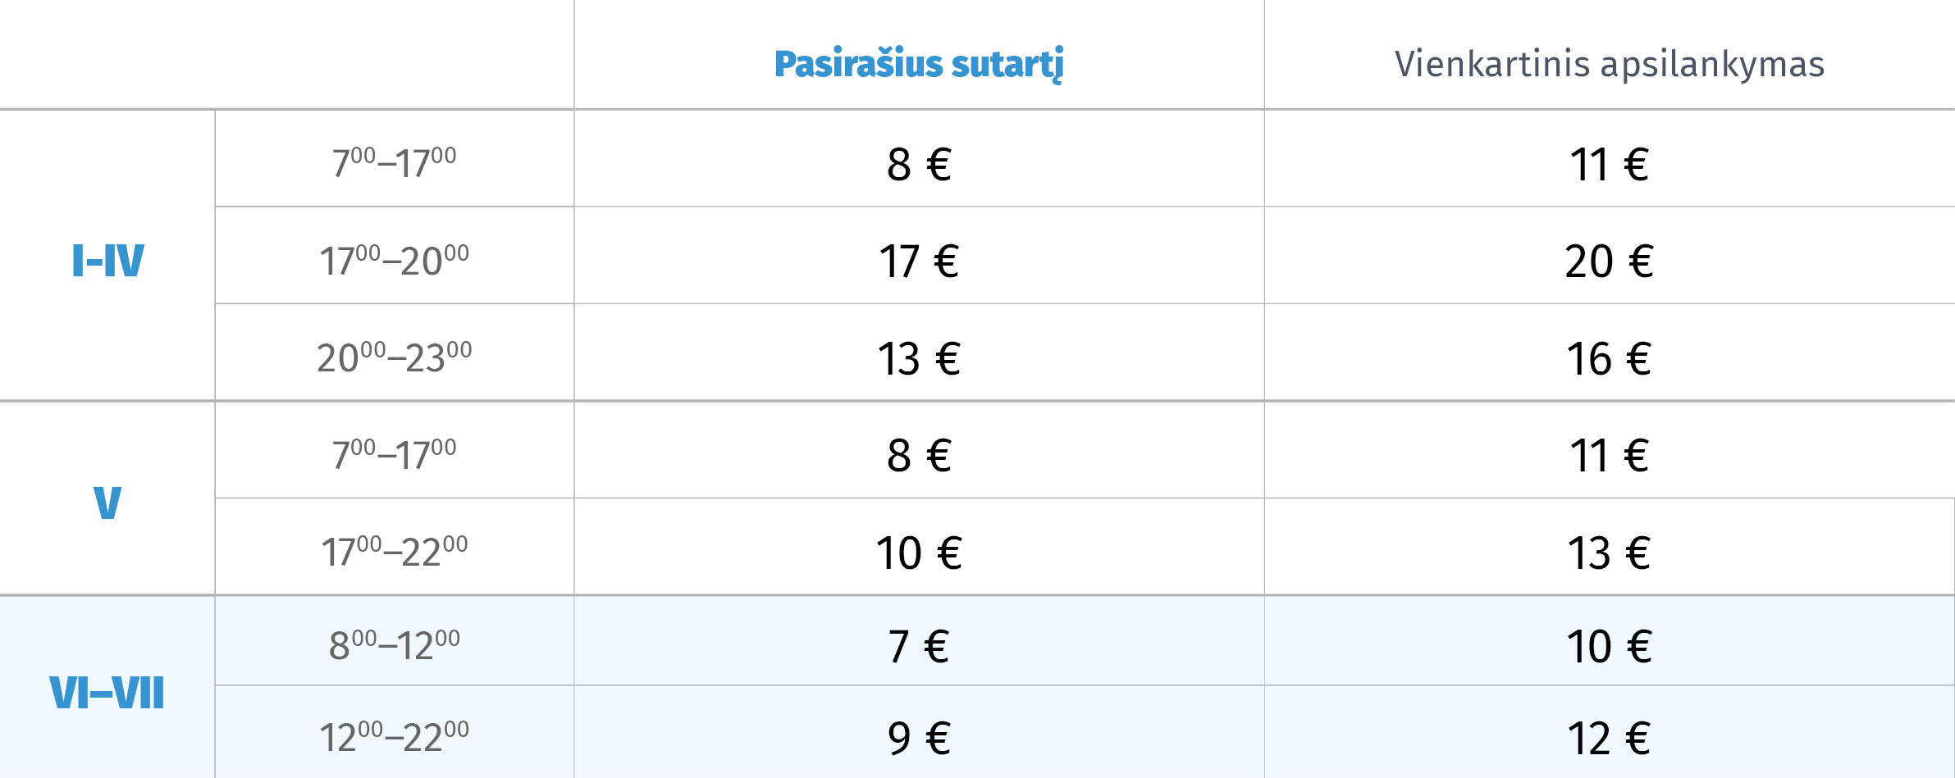Click the 20:00–23:00 time slot
The height and width of the screenshot is (778, 1955).
(x=395, y=357)
